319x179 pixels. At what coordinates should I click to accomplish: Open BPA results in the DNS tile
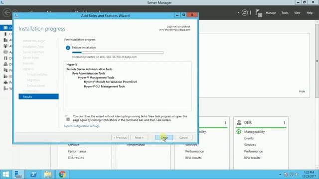[x=252, y=158]
